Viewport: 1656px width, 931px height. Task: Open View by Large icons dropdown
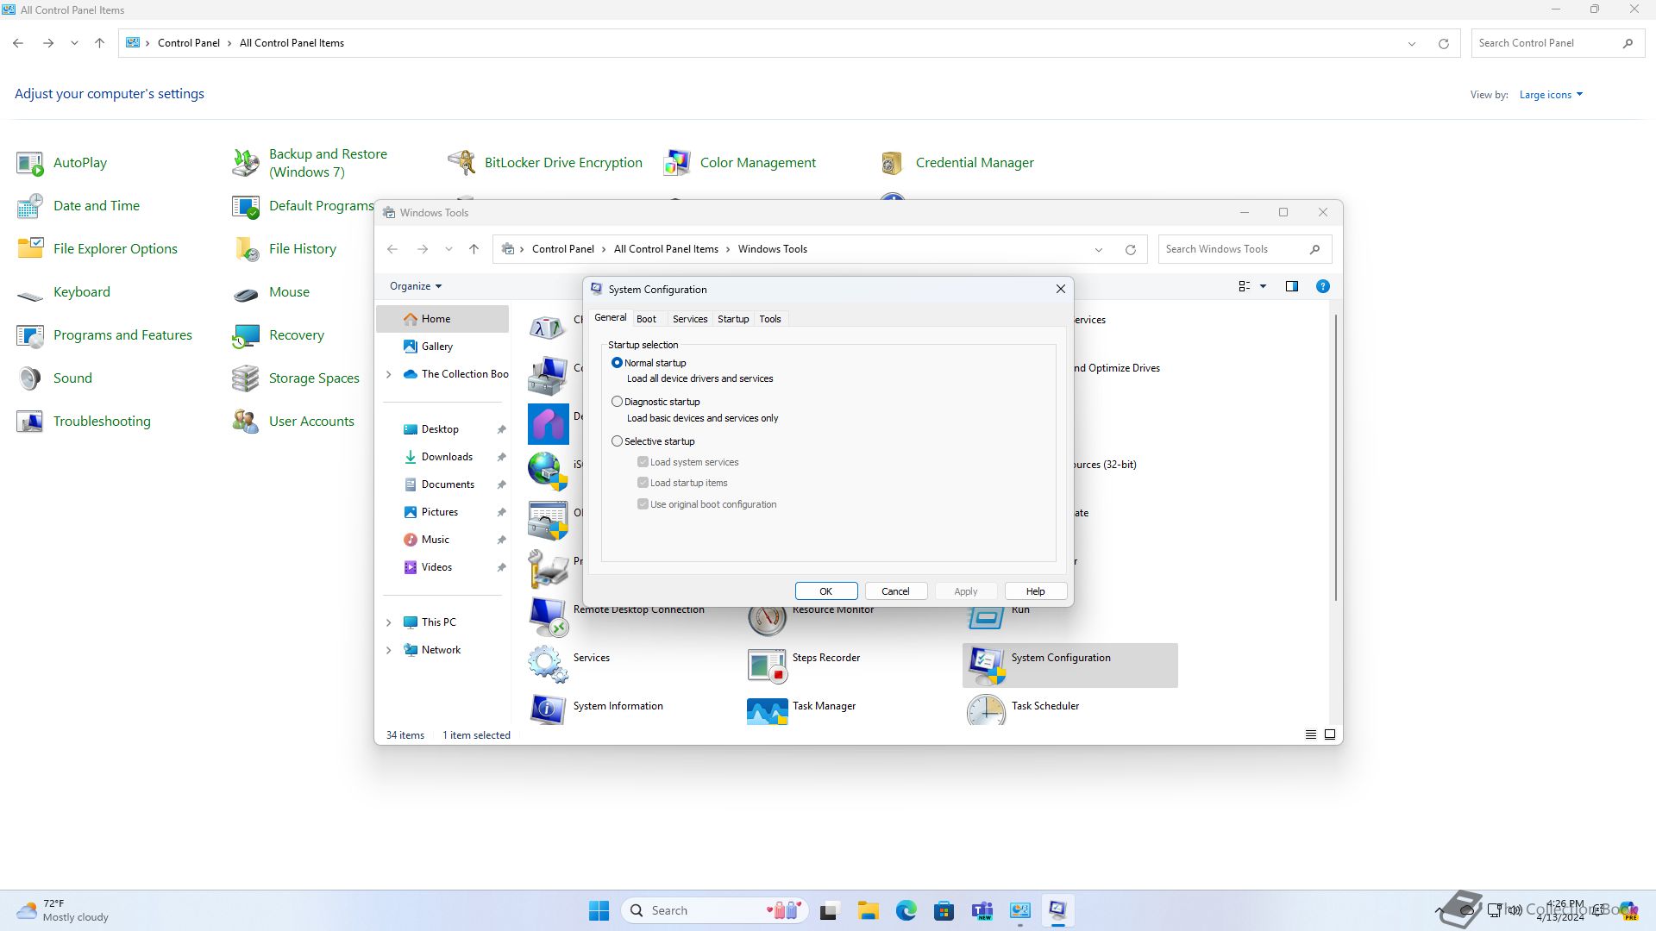coord(1551,95)
